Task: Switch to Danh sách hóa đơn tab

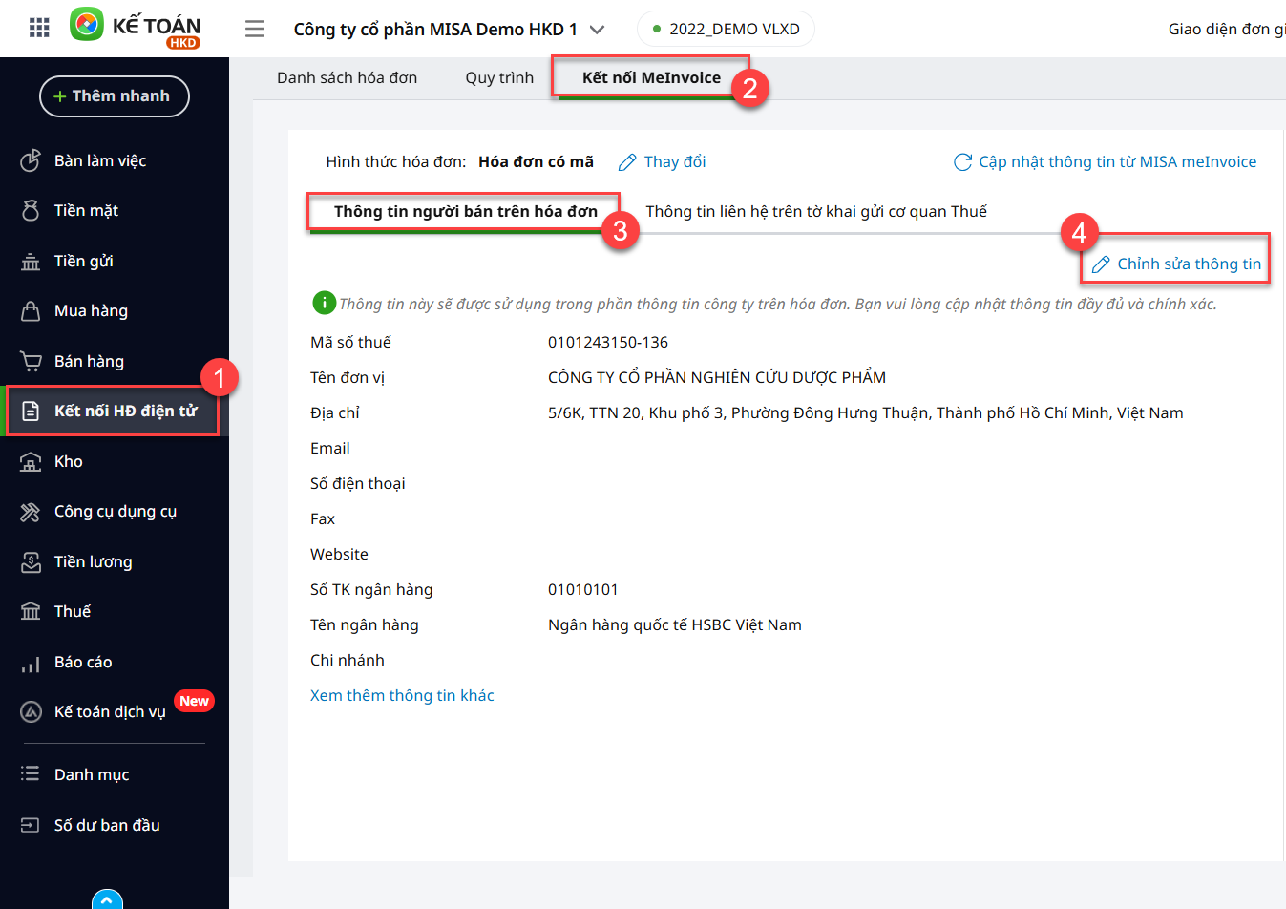Action: pos(347,78)
